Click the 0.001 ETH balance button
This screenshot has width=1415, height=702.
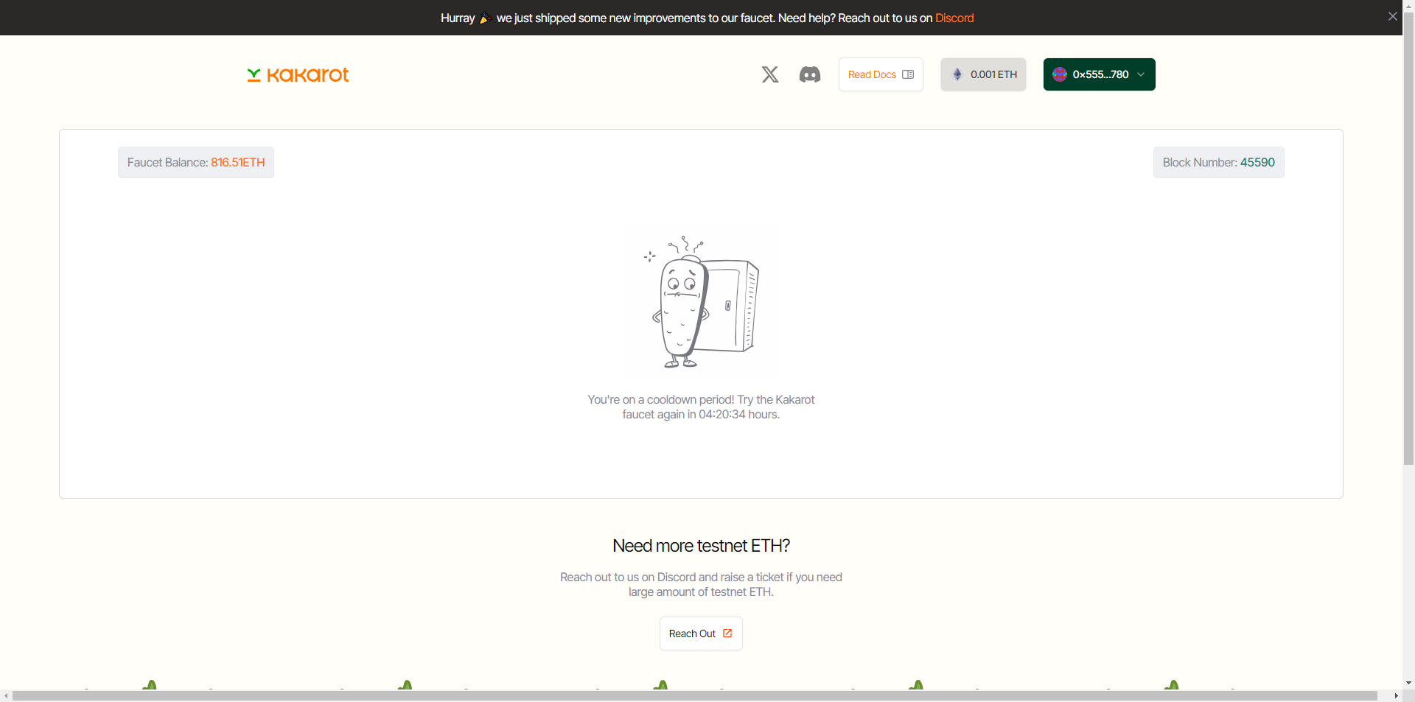983,74
